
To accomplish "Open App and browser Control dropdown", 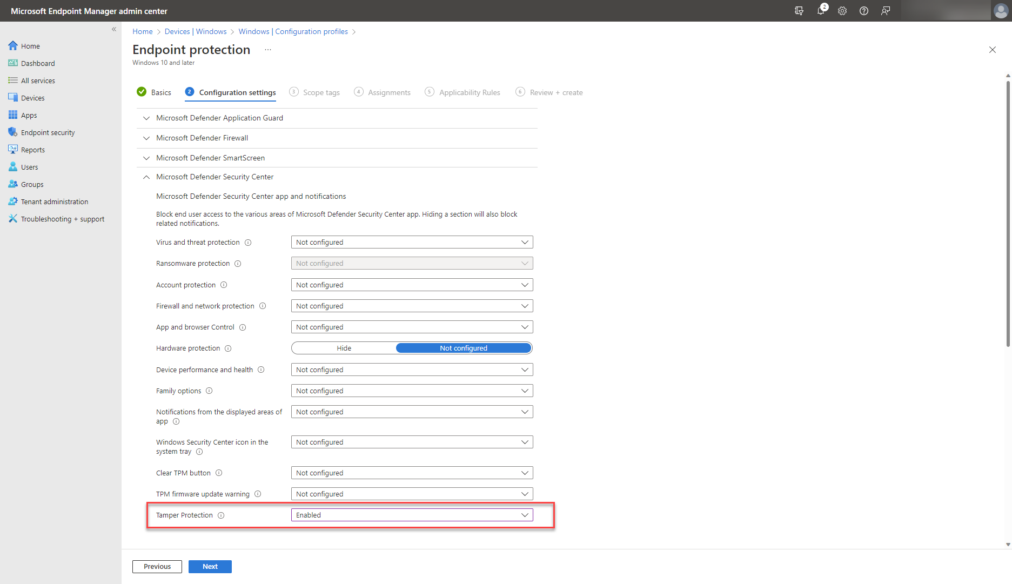I will coord(412,327).
